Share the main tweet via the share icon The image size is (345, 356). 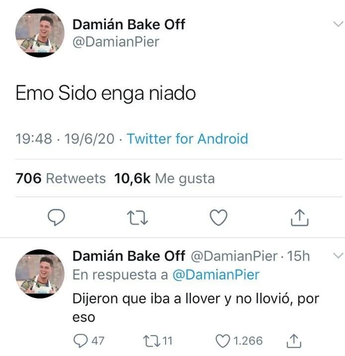(x=300, y=217)
